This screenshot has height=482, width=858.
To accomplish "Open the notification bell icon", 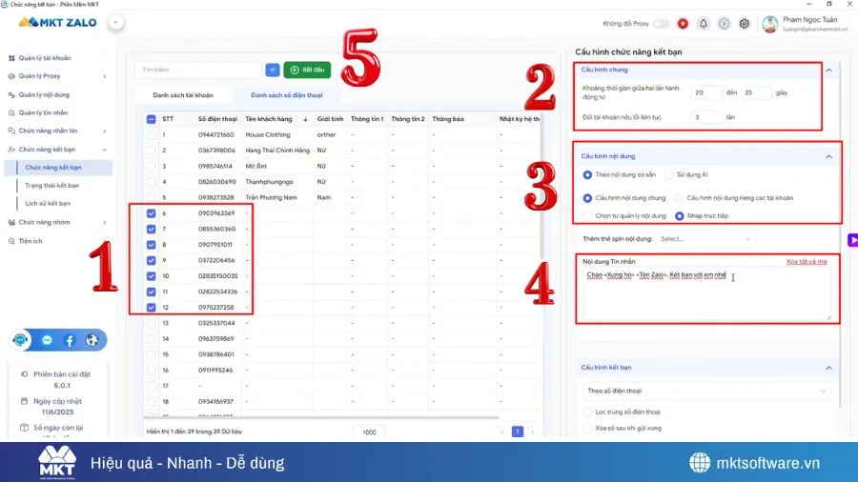I will 704,23.
